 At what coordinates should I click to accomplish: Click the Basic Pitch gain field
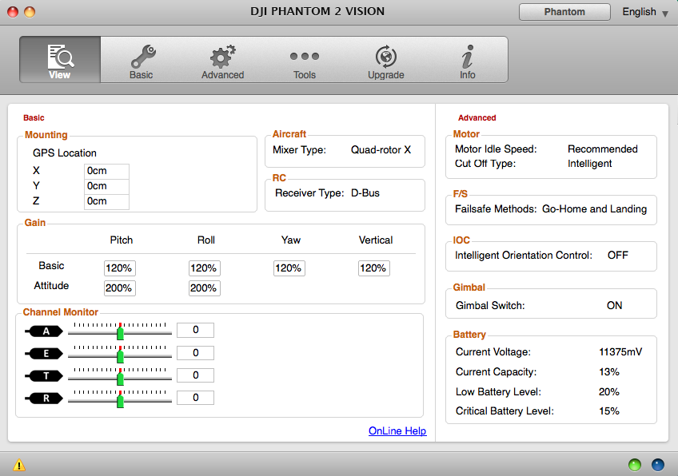[120, 268]
